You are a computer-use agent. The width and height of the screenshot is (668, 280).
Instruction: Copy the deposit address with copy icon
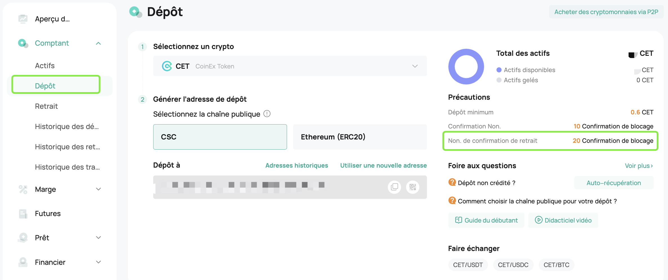[x=395, y=187]
